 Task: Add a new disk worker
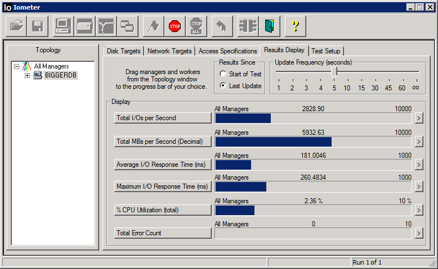click(84, 26)
